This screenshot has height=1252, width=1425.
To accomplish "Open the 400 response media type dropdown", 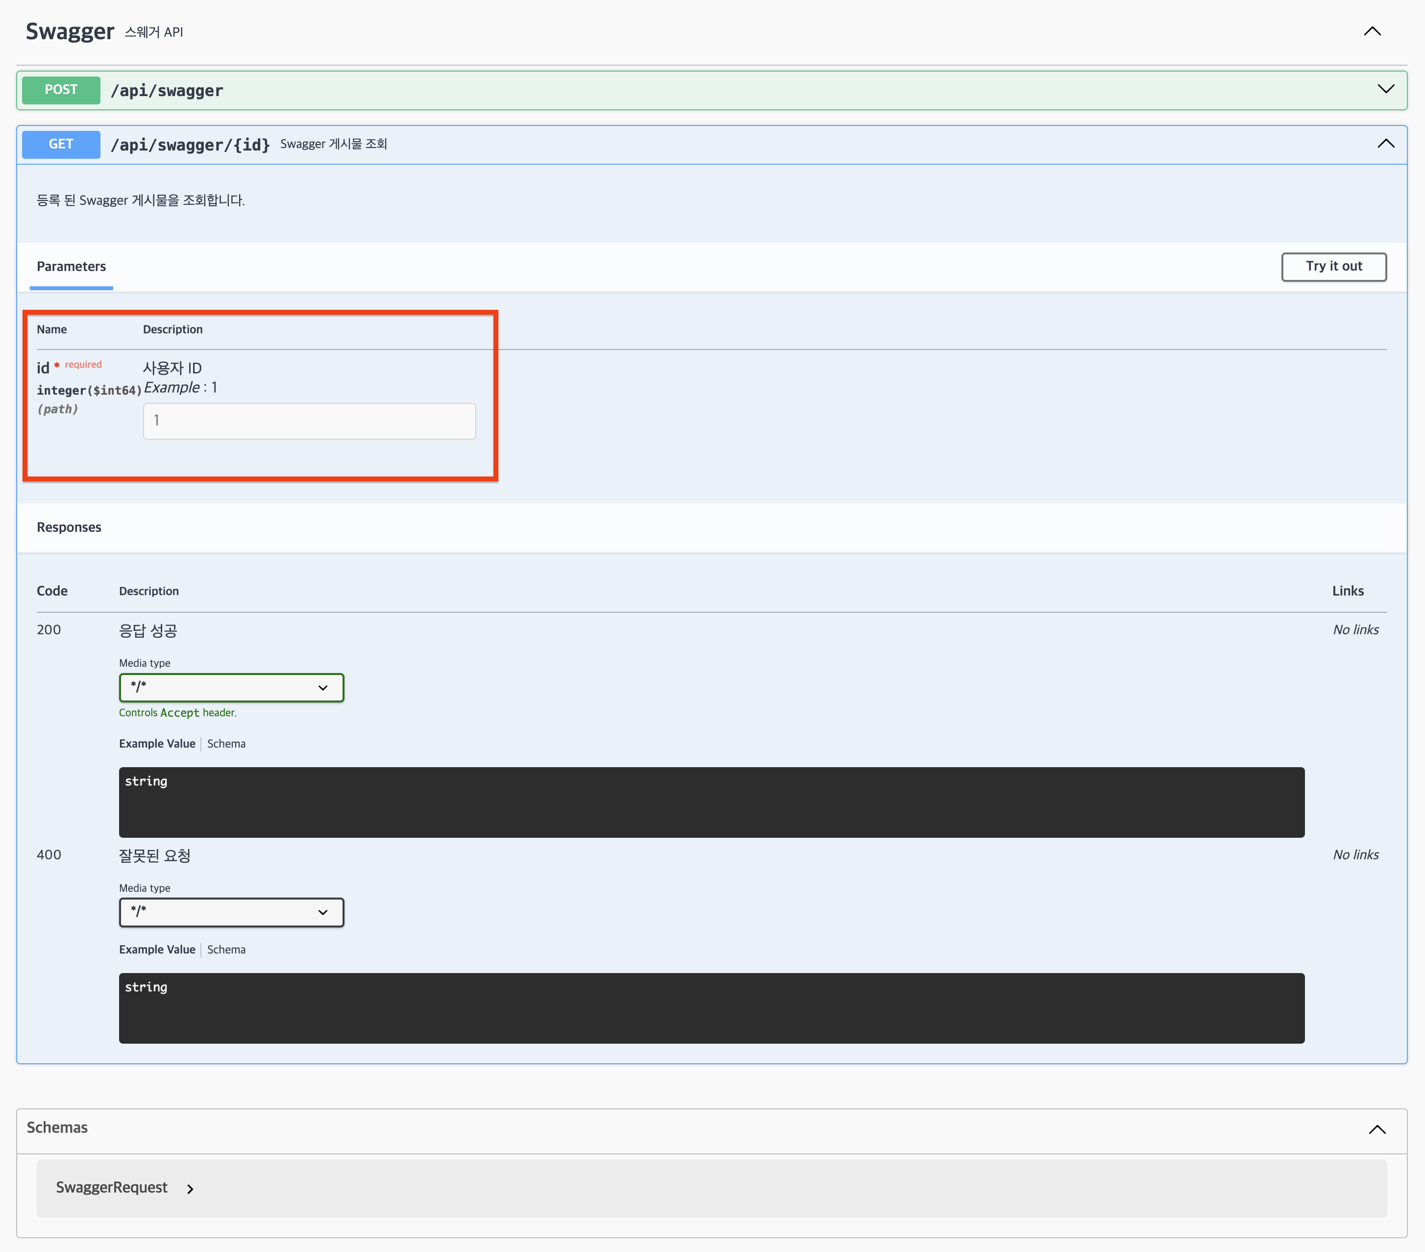I will [231, 912].
